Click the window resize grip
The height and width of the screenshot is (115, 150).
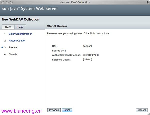pyautogui.click(x=148, y=113)
